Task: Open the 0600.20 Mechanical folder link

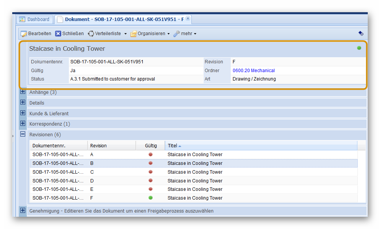Action: click(x=253, y=71)
